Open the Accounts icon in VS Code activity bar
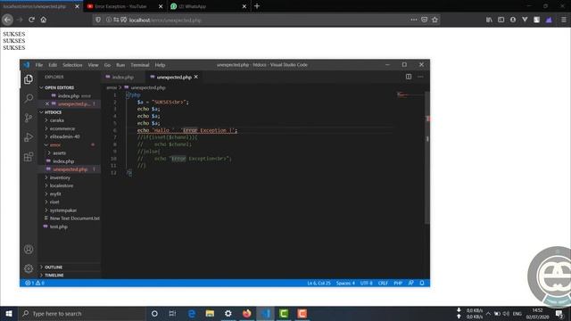 click(29, 250)
